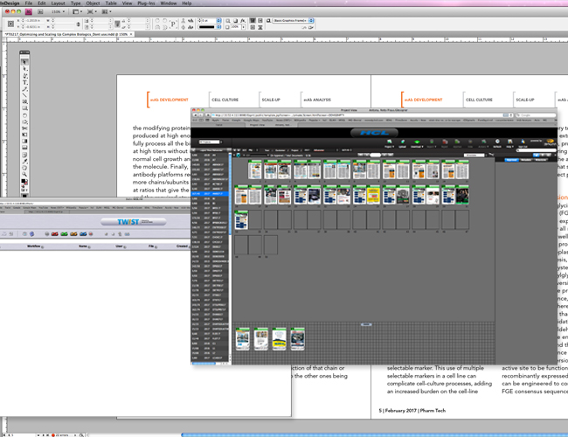This screenshot has height=437, width=568.
Task: Select the Type tool in the toolbox
Action: 24,83
